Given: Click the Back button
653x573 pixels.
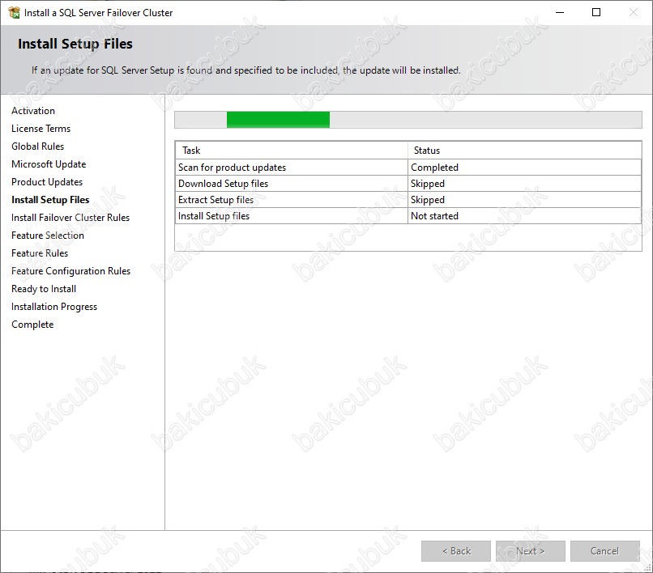Looking at the screenshot, I should click(x=456, y=551).
